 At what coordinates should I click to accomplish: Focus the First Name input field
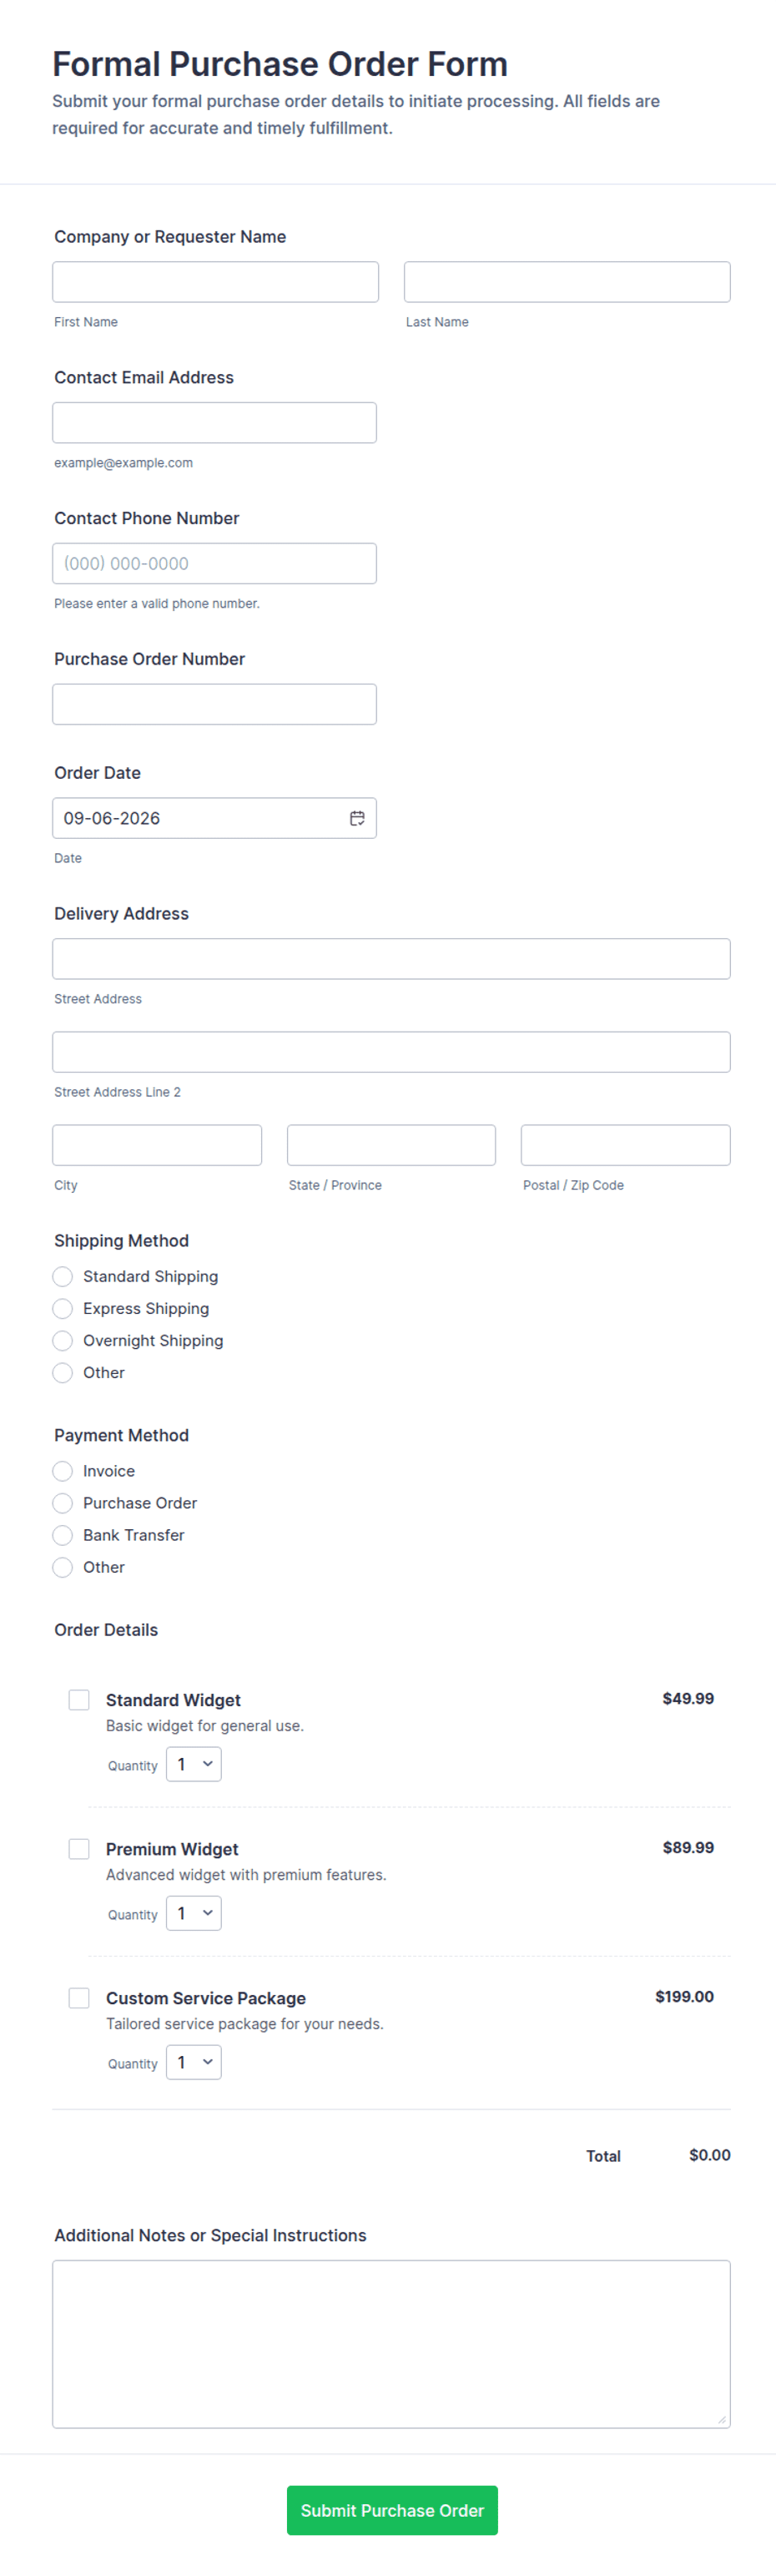[x=216, y=282]
